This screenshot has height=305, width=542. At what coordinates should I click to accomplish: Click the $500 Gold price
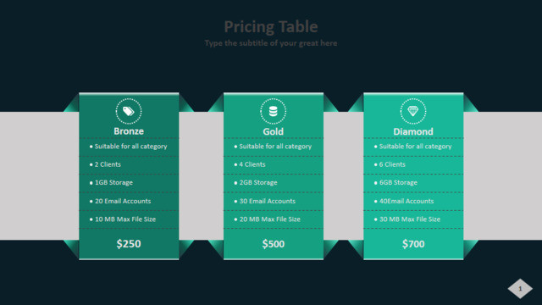273,244
